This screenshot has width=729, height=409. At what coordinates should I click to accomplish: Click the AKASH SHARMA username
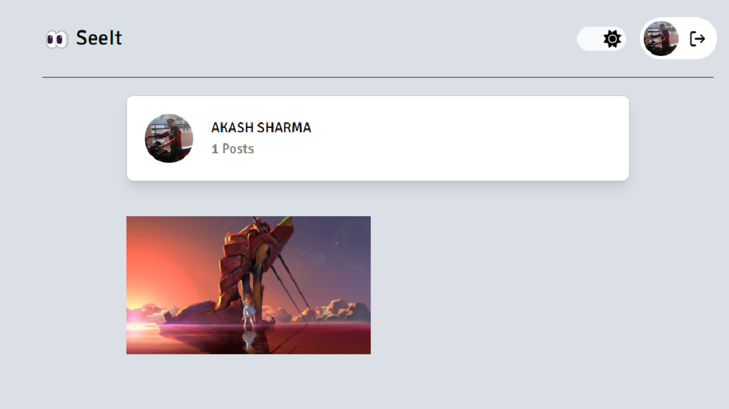click(261, 127)
